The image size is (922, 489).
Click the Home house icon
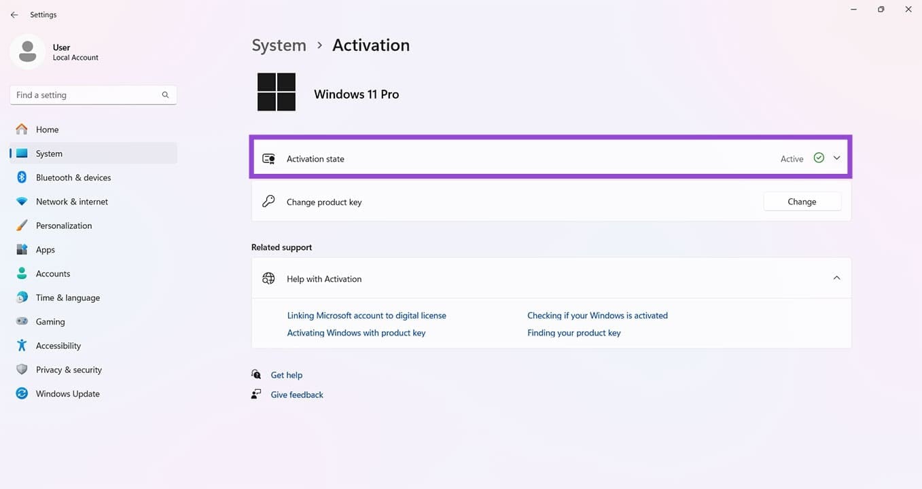pos(22,129)
